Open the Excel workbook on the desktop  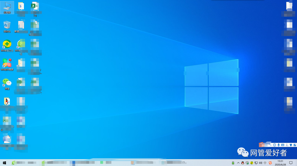click(x=35, y=6)
